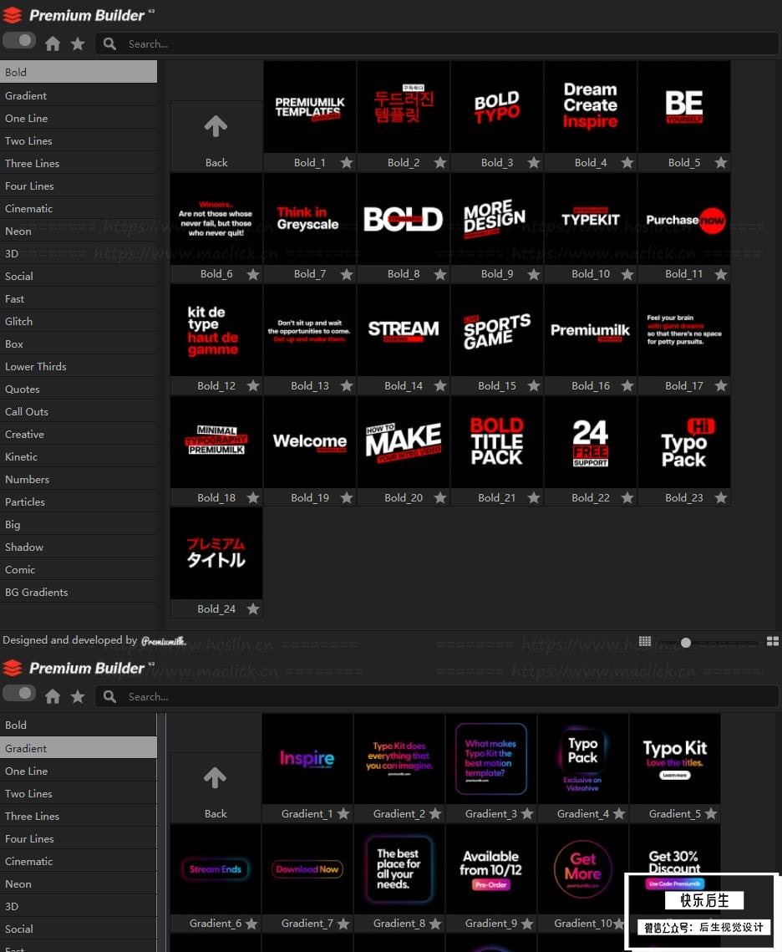Favorite Gradient_3 with its star
The image size is (782, 952).
point(527,813)
